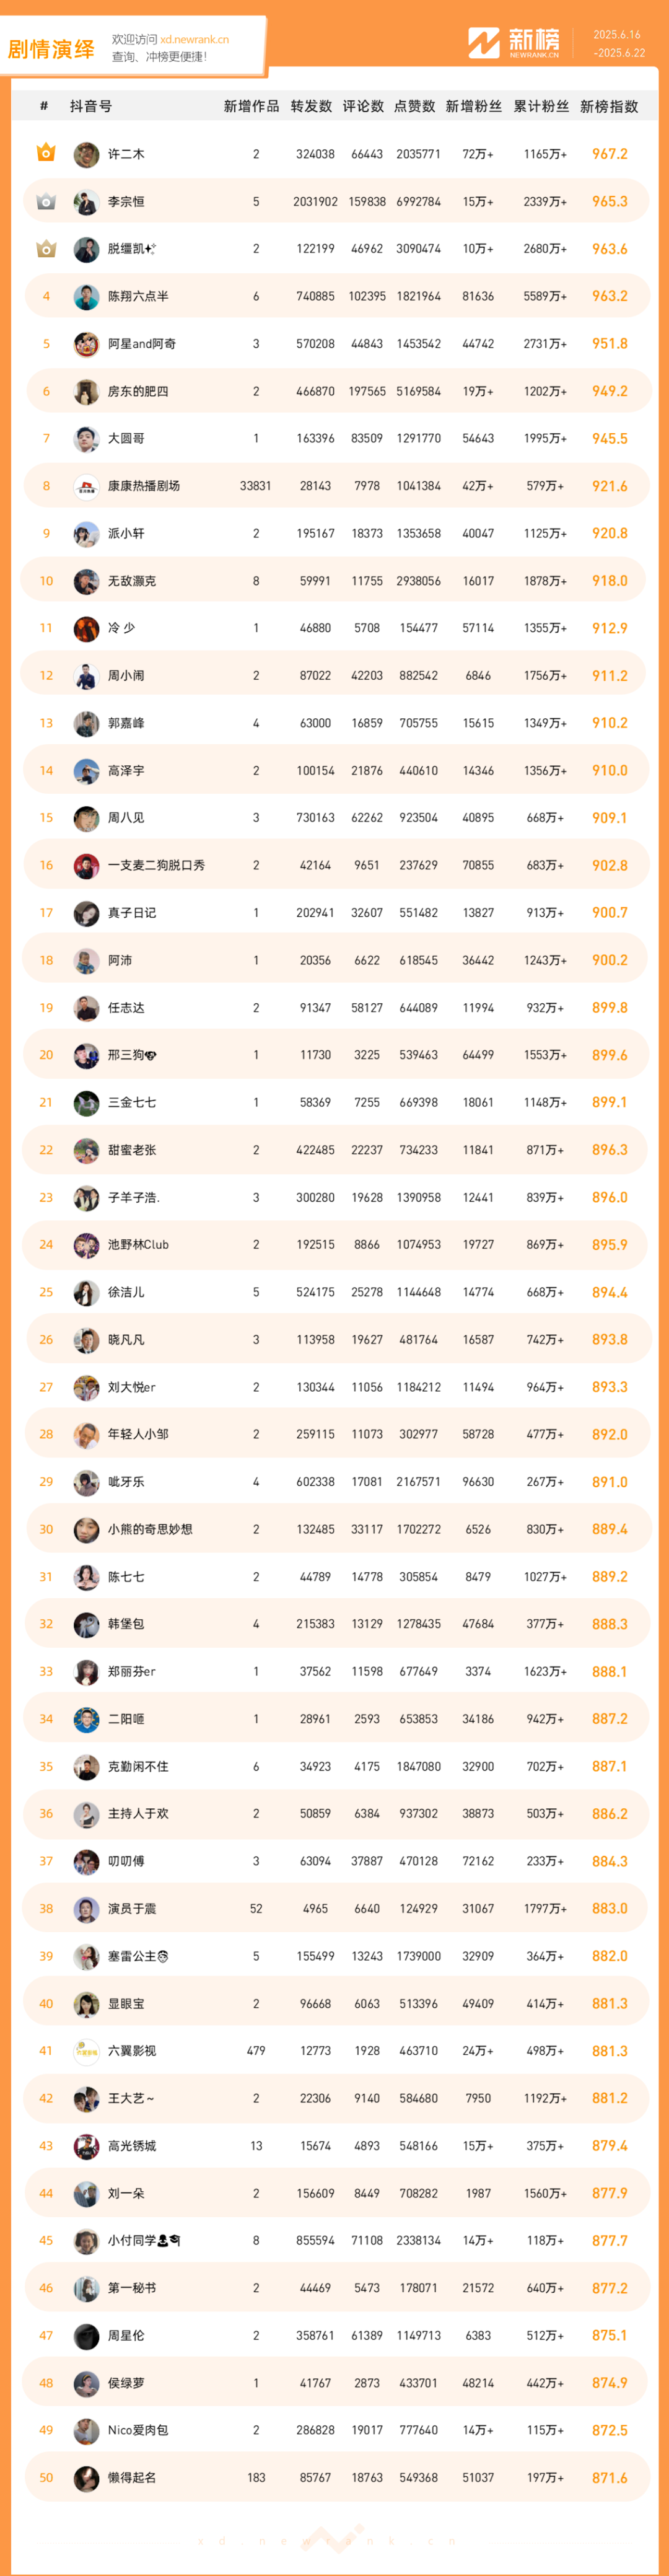Sort by 点赞数 column header
This screenshot has width=669, height=2576.
click(415, 106)
